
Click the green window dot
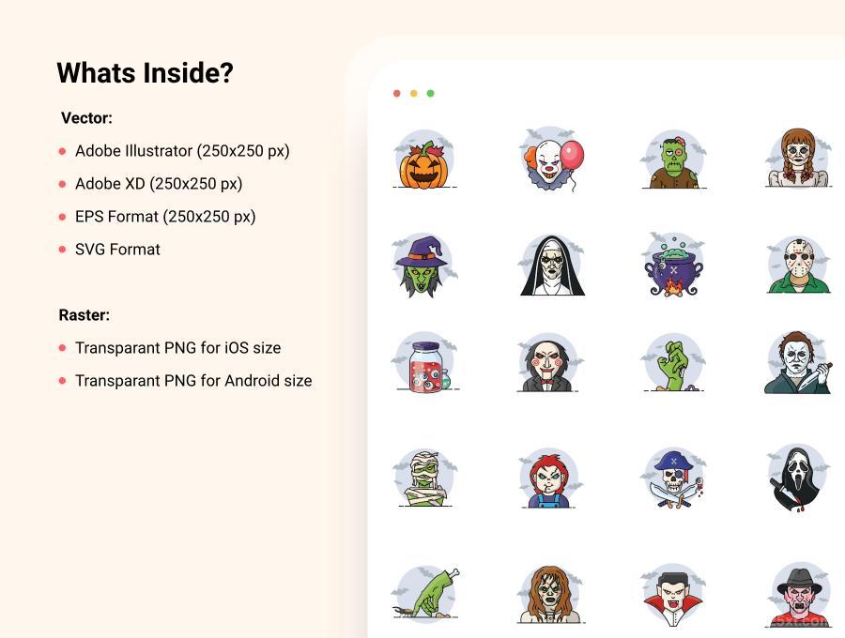(x=430, y=93)
